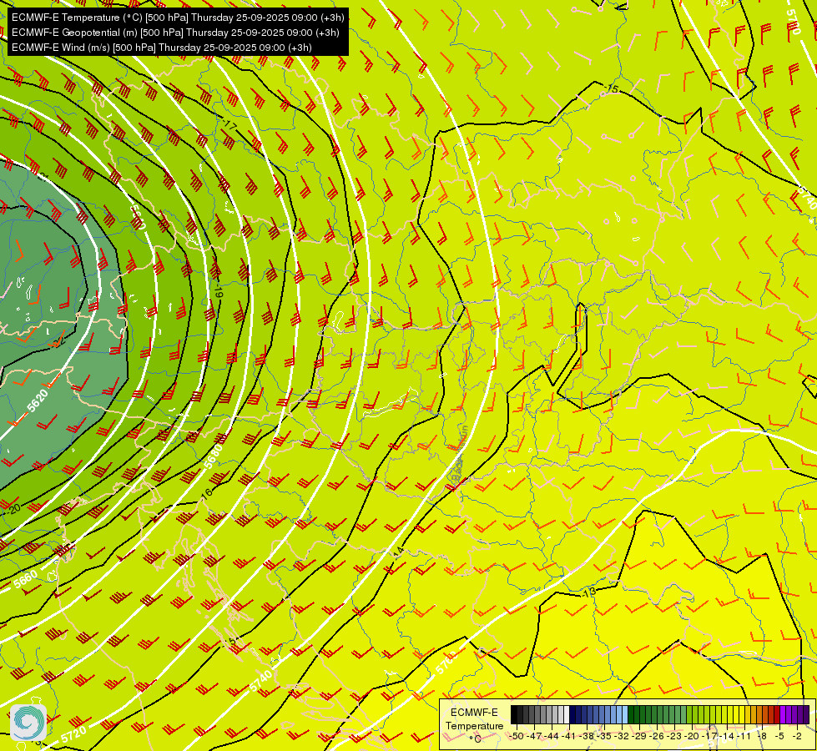Screen dimensions: 817x751
Task: Click the -19 isotherm contour label on map
Action: coord(219,292)
